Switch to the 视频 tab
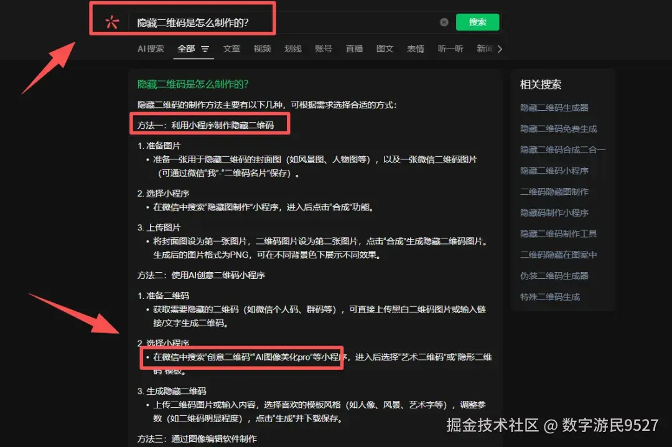This screenshot has height=447, width=672. click(262, 48)
